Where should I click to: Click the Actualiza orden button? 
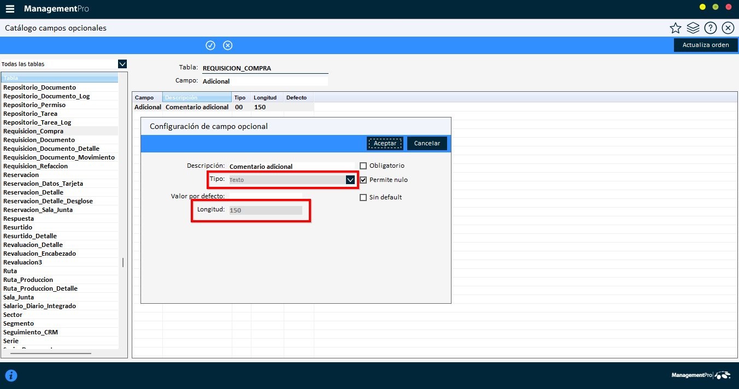point(705,45)
